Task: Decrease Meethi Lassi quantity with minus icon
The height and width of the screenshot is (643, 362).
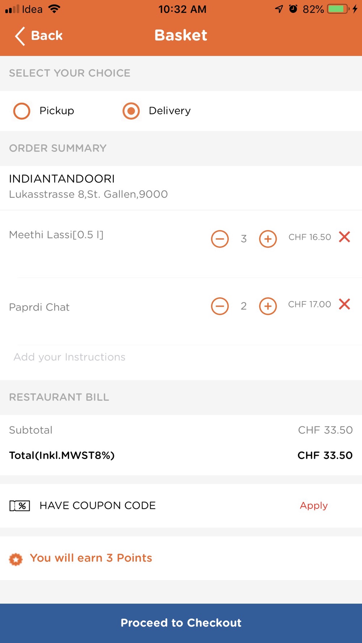Action: pyautogui.click(x=220, y=239)
